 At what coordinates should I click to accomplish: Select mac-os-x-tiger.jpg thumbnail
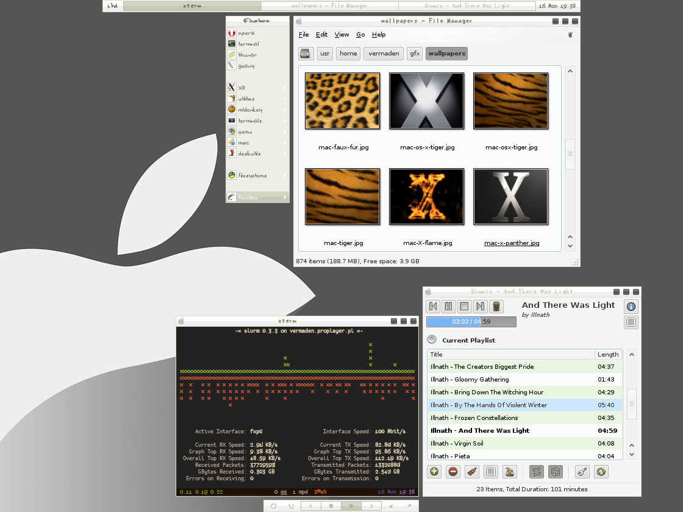pyautogui.click(x=426, y=101)
